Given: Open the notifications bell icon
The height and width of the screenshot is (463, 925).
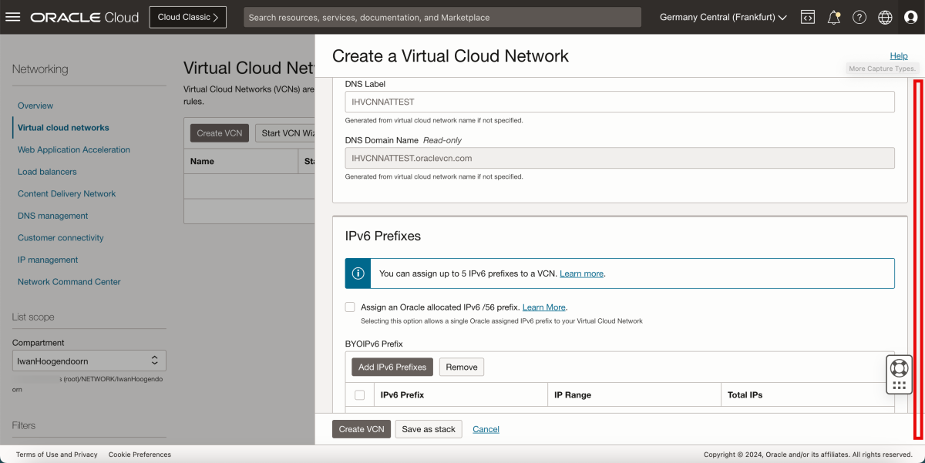Looking at the screenshot, I should 833,16.
